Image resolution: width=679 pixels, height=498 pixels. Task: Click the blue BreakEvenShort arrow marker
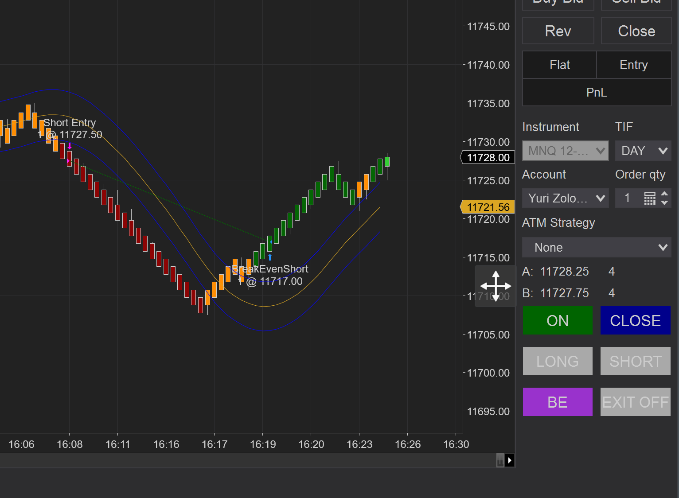[x=270, y=256]
